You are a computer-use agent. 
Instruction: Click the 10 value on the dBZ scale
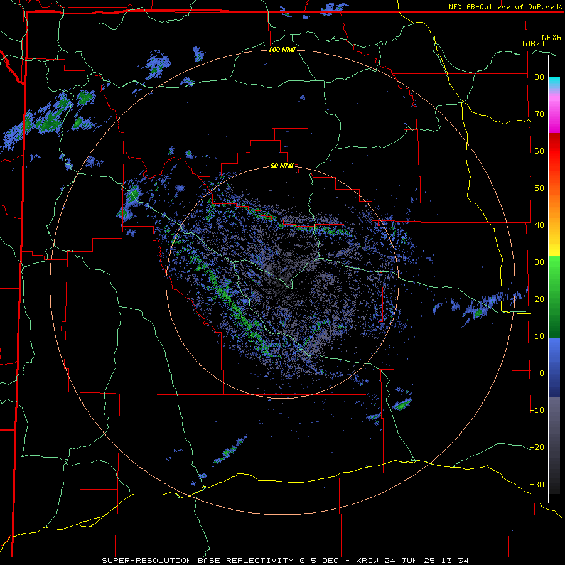click(x=539, y=336)
